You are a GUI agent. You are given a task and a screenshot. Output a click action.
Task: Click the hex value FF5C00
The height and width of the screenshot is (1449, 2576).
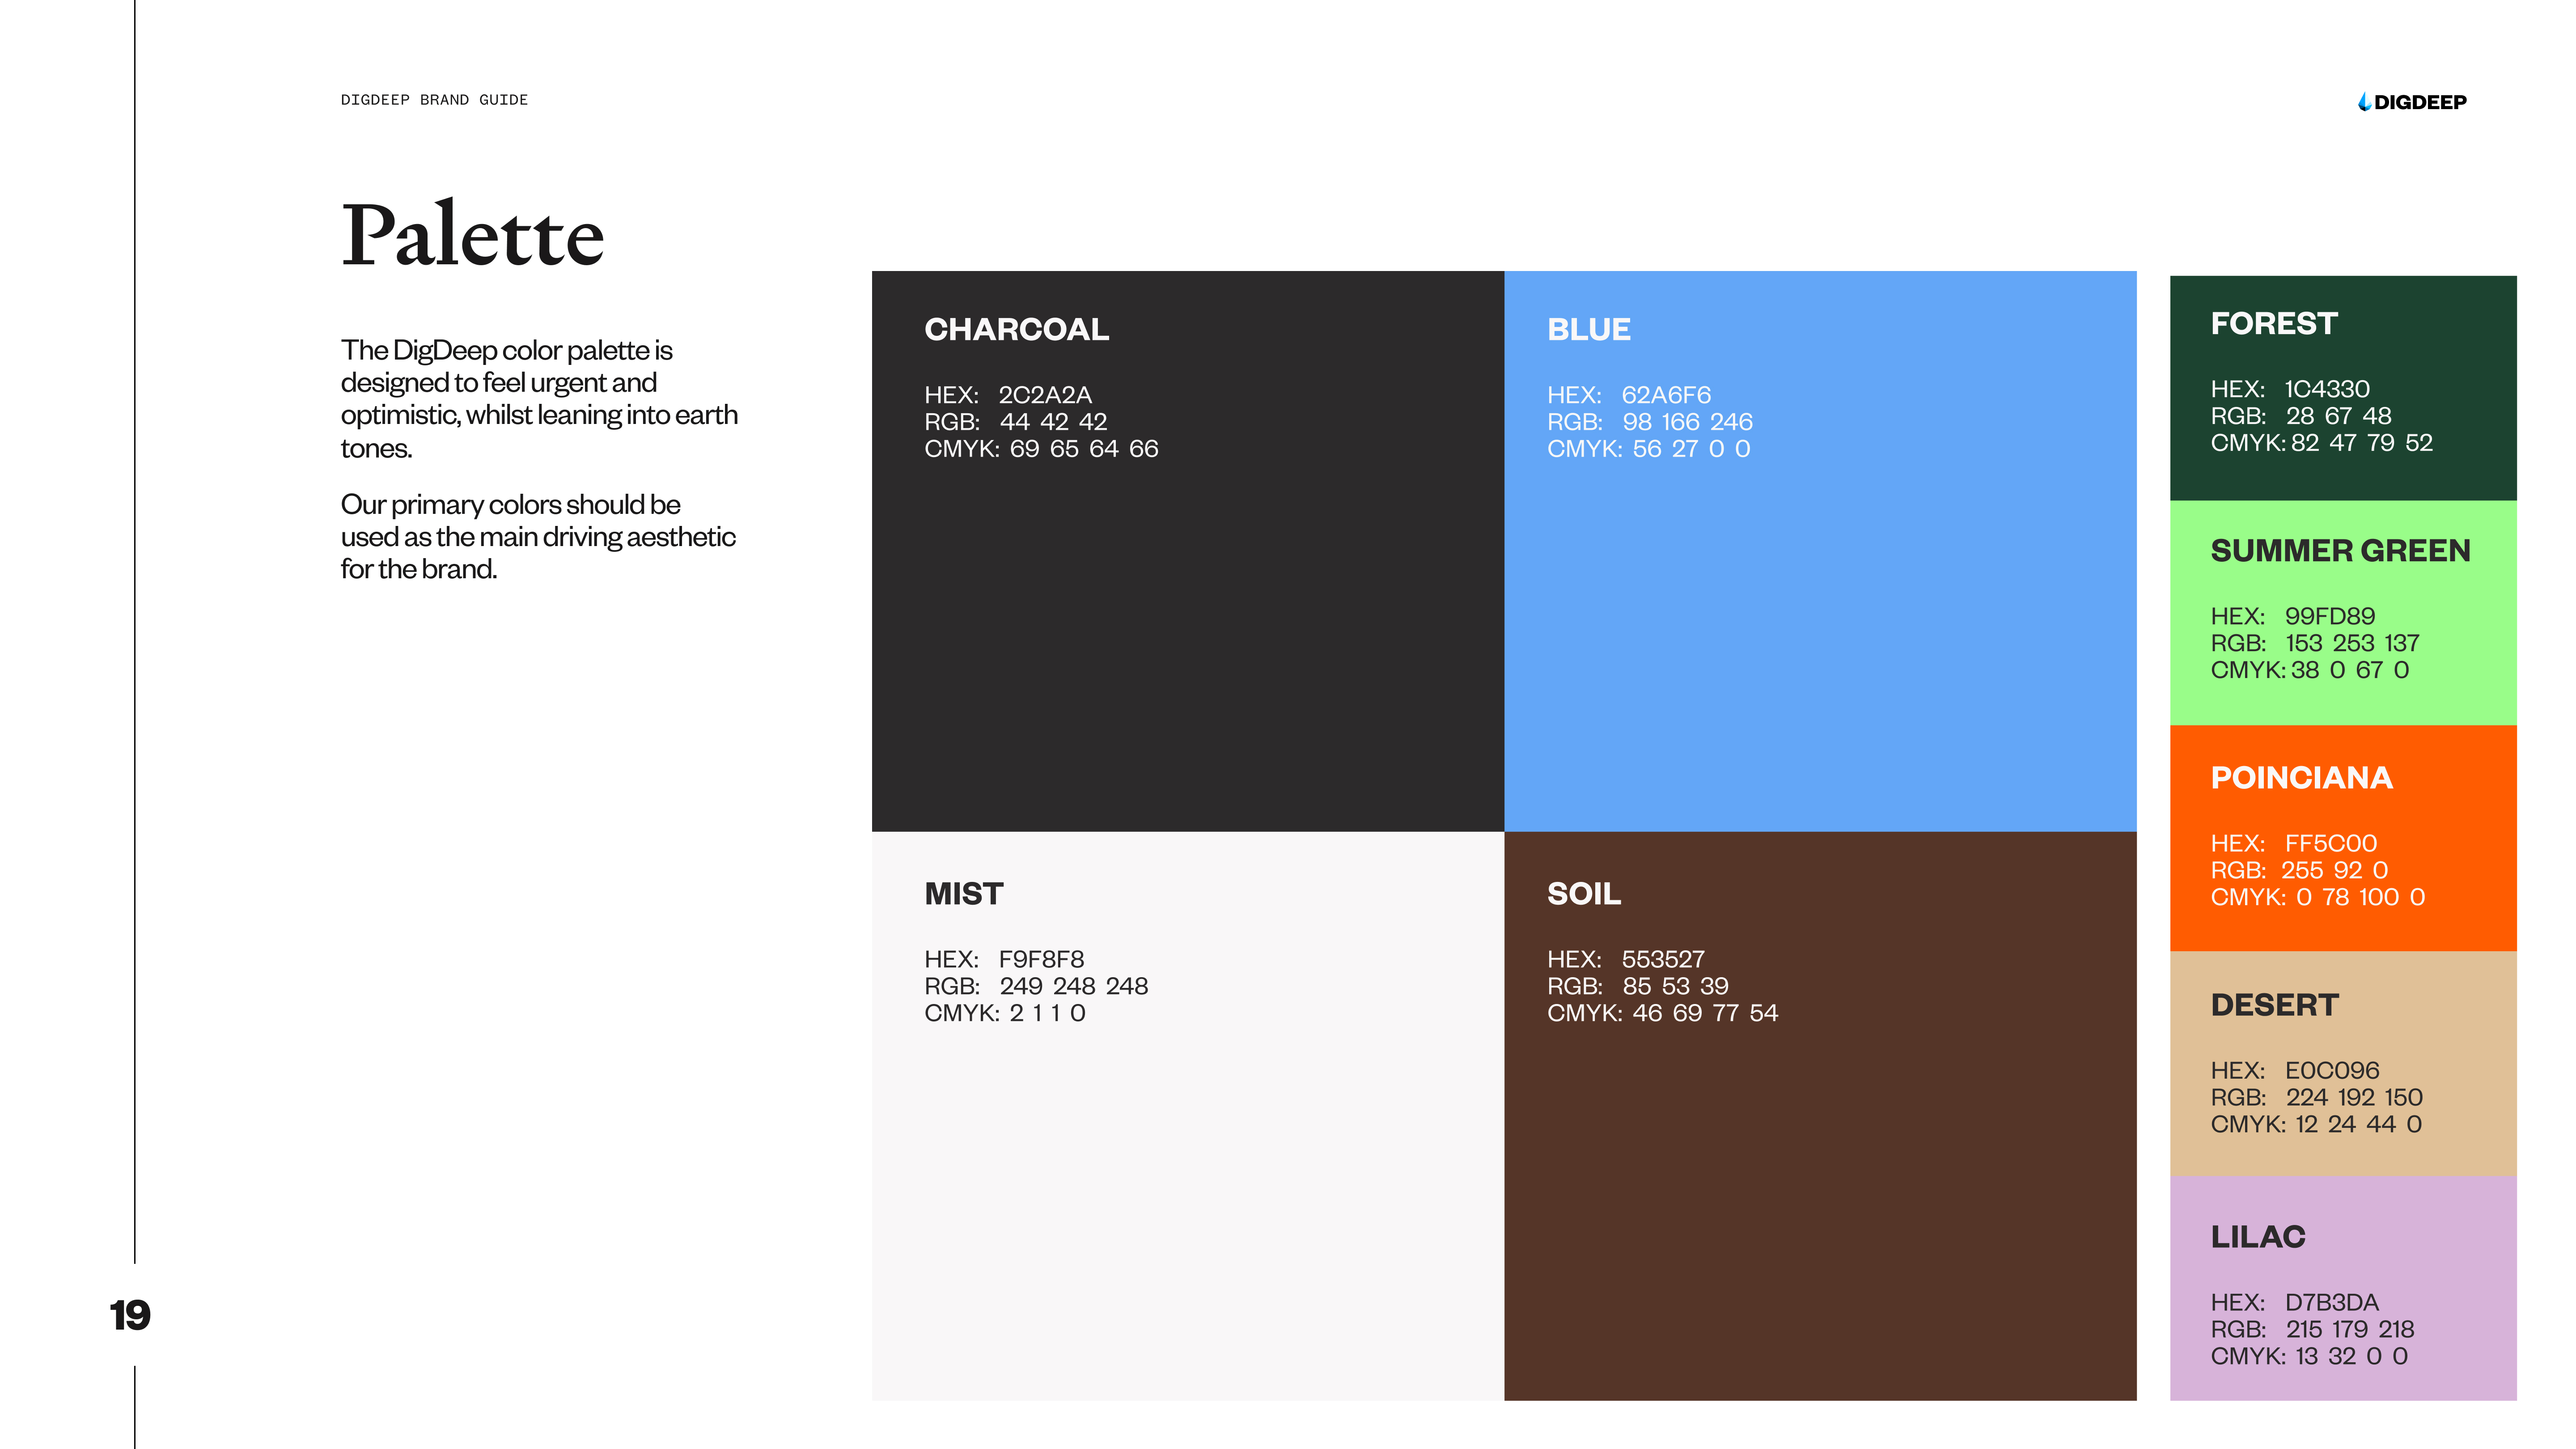tap(2331, 843)
